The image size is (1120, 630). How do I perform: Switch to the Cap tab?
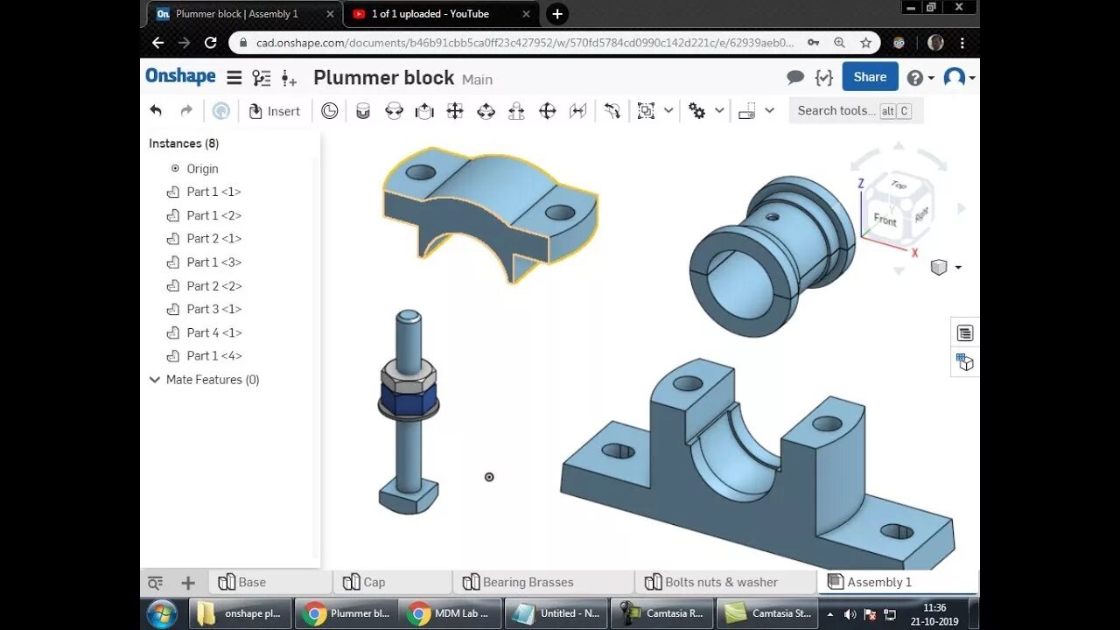click(393, 582)
